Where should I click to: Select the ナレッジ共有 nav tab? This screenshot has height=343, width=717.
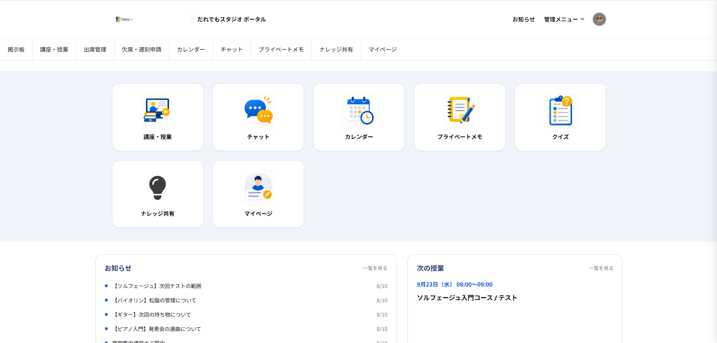(x=336, y=49)
